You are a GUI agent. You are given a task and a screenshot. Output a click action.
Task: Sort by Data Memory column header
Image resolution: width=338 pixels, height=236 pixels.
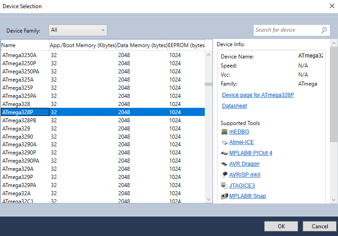click(142, 45)
